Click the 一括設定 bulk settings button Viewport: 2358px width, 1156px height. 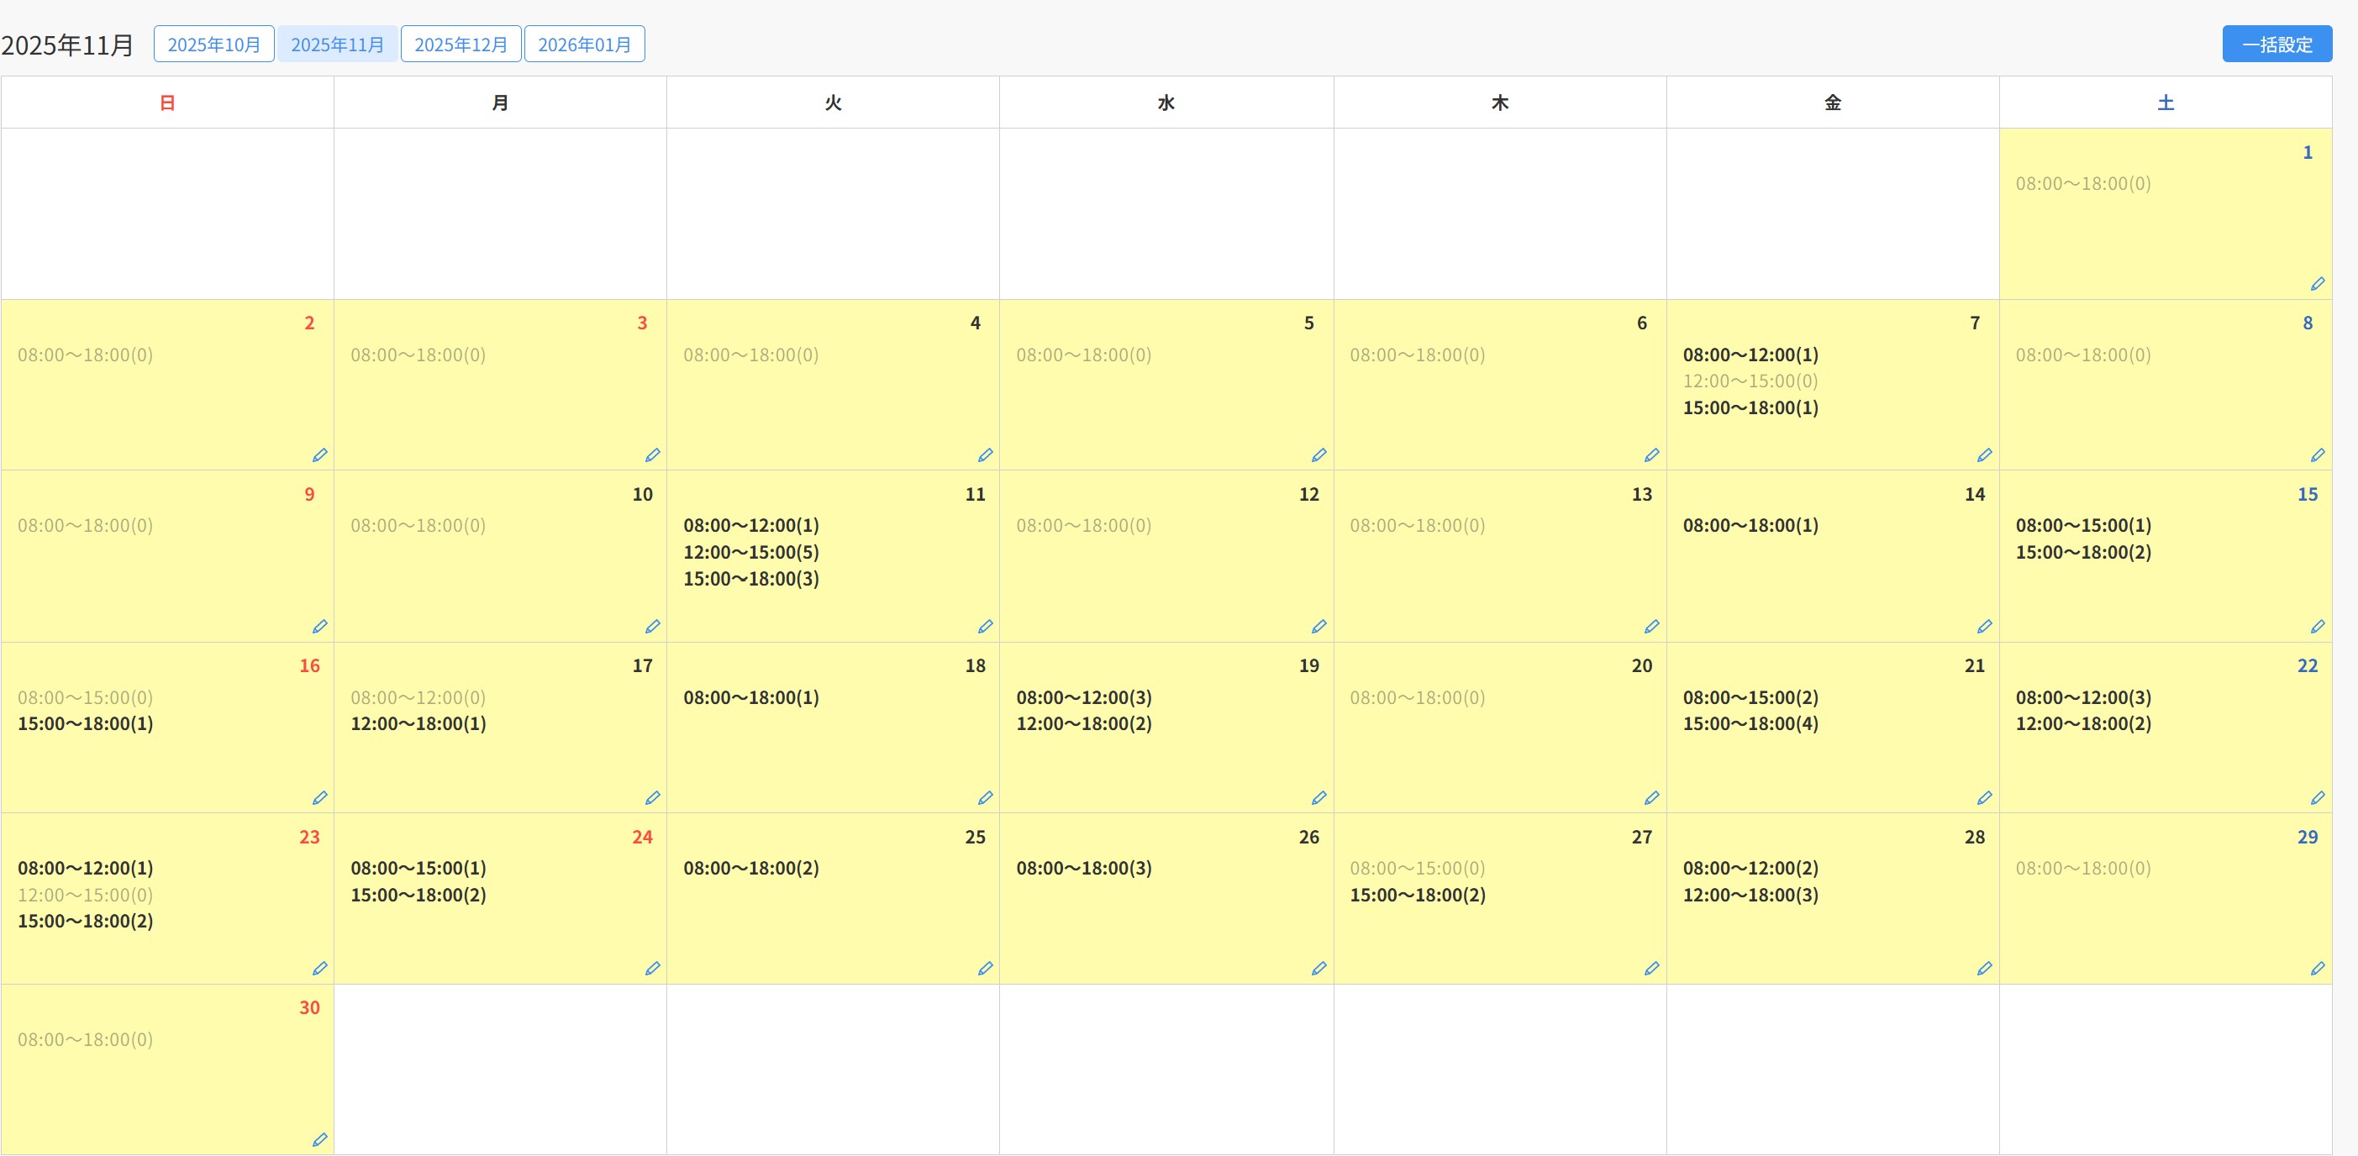click(2276, 44)
